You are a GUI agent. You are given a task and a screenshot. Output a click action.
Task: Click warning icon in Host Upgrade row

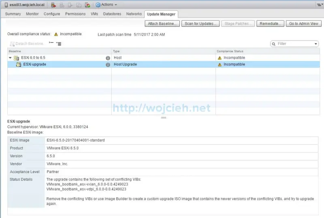(x=220, y=65)
